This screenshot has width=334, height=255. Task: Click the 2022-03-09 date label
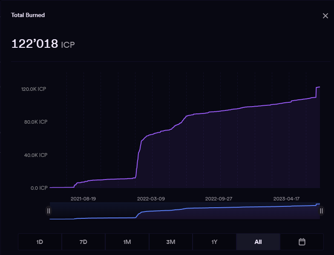click(x=151, y=199)
